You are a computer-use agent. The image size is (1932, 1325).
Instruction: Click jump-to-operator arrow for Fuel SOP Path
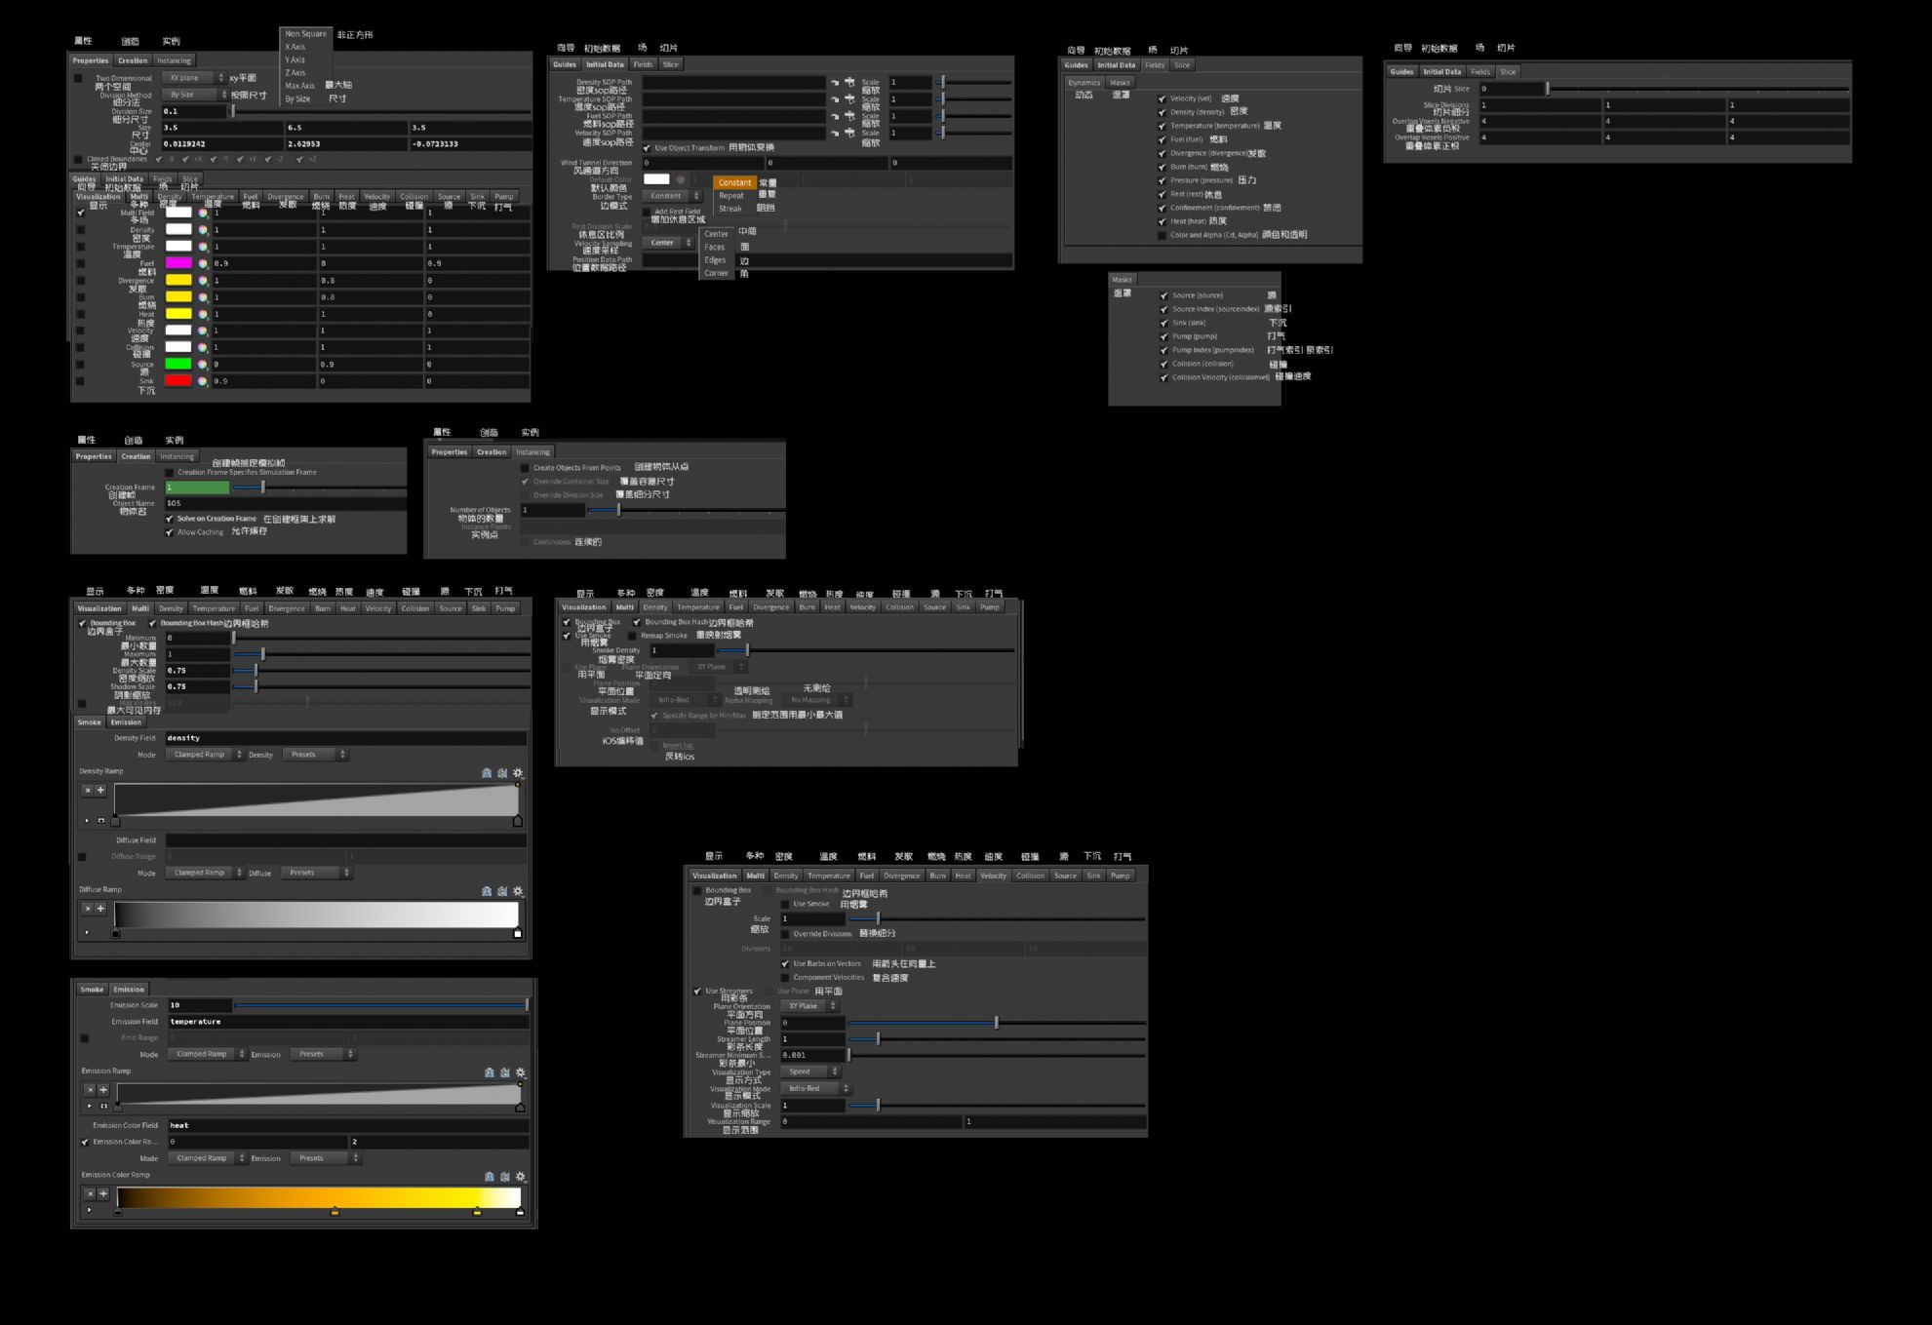[x=835, y=116]
